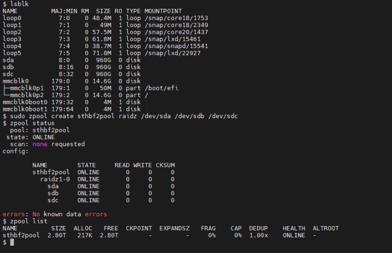Click the CKSUM column header
The height and width of the screenshot is (253, 392).
point(165,165)
